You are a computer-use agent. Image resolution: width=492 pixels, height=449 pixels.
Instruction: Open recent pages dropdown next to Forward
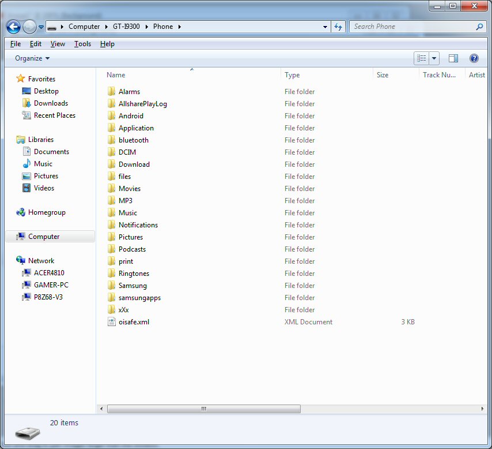click(41, 27)
